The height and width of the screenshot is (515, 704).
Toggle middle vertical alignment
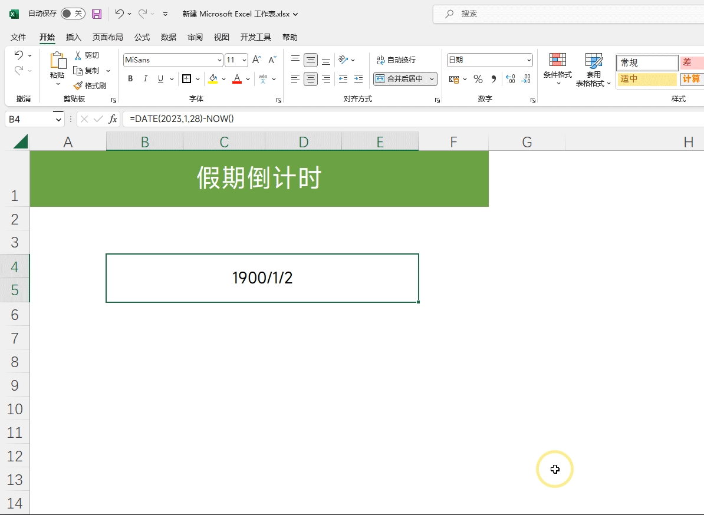(311, 60)
